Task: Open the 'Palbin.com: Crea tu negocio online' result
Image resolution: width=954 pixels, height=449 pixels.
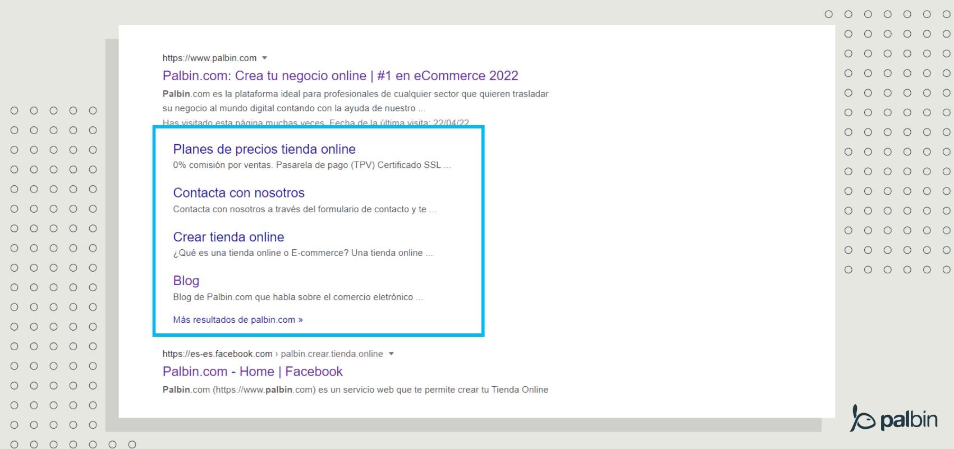Action: click(340, 76)
